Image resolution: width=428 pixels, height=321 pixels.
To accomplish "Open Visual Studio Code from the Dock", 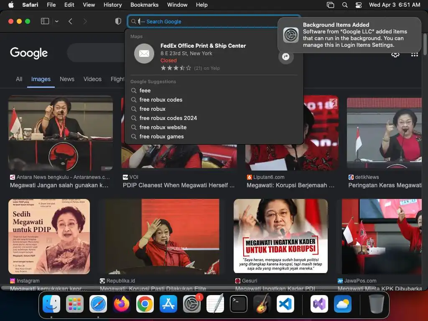I will [x=285, y=304].
